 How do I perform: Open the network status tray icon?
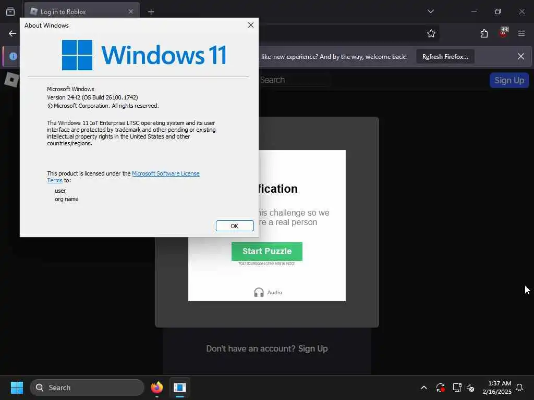pos(457,387)
